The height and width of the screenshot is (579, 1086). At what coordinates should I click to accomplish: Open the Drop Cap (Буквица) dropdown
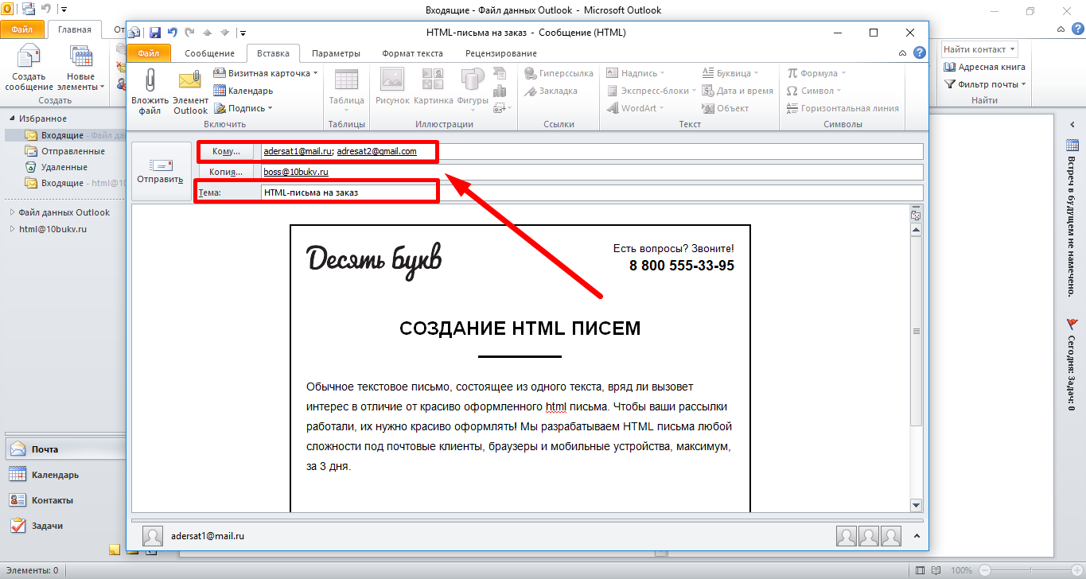(x=731, y=73)
